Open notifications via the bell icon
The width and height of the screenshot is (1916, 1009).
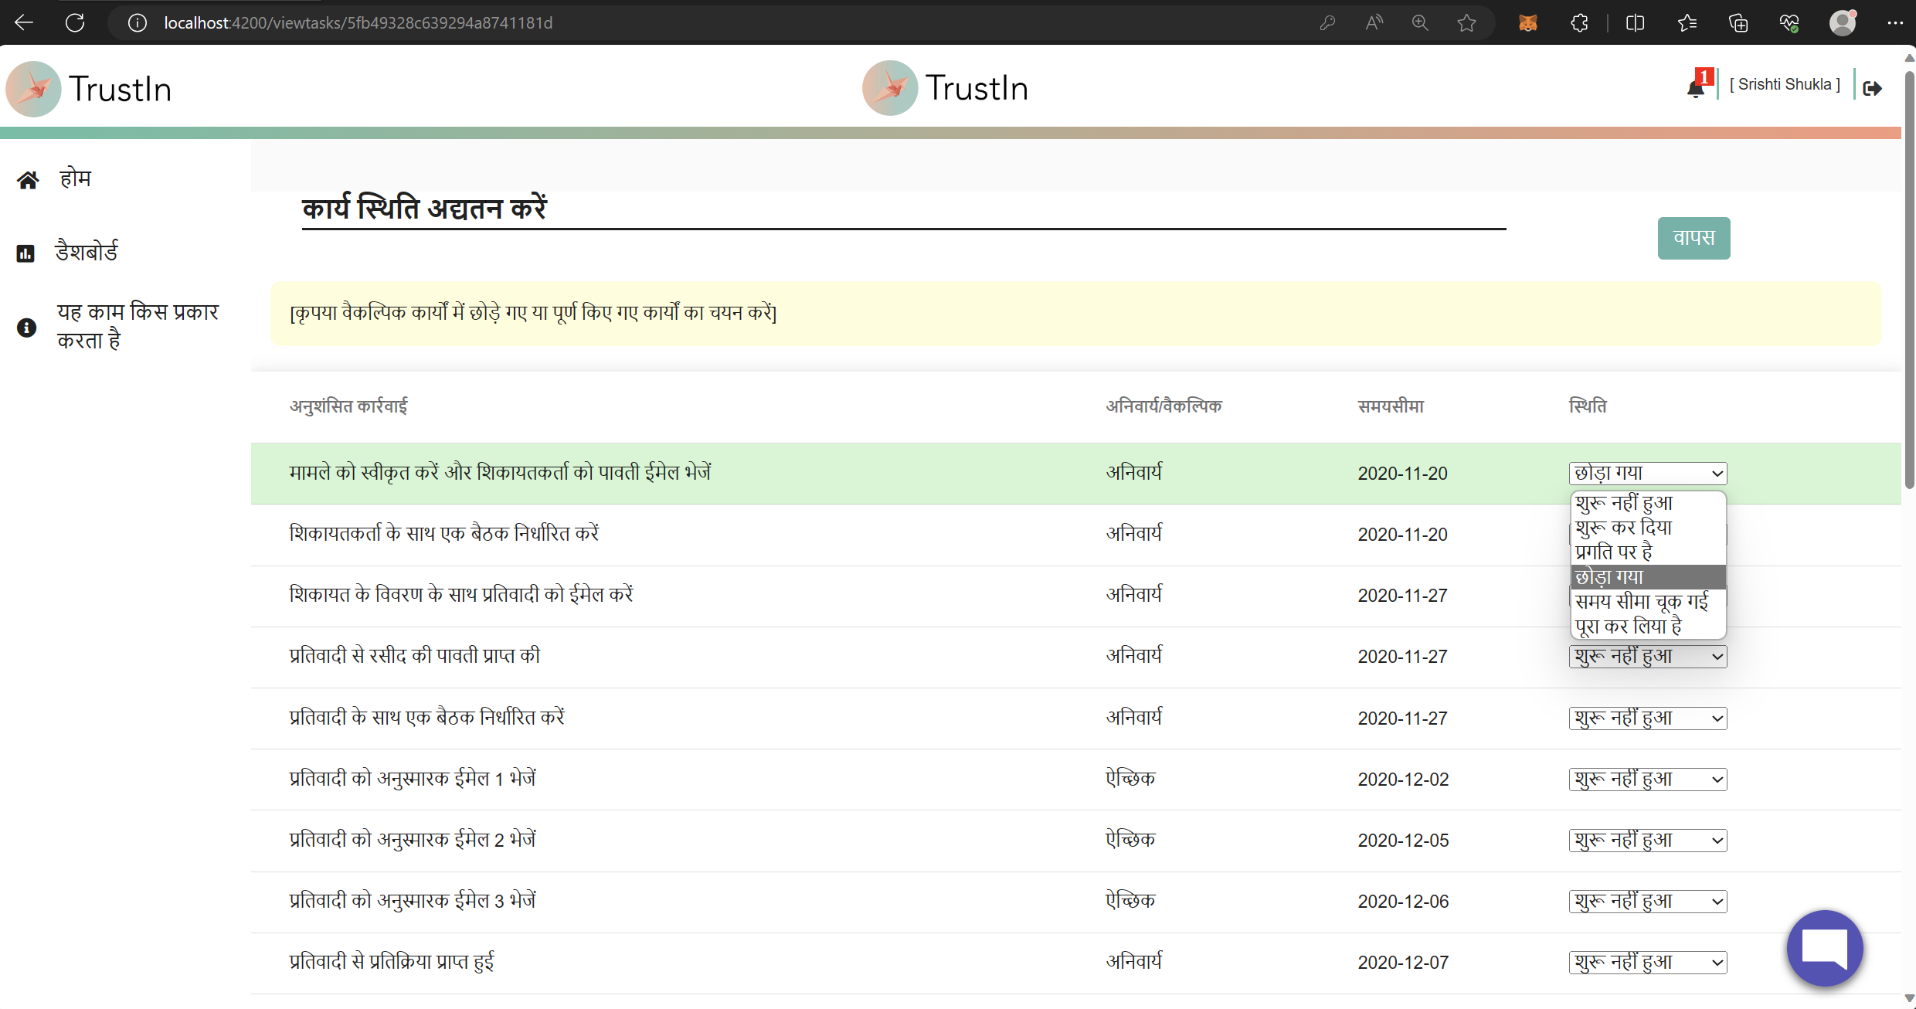[1697, 87]
